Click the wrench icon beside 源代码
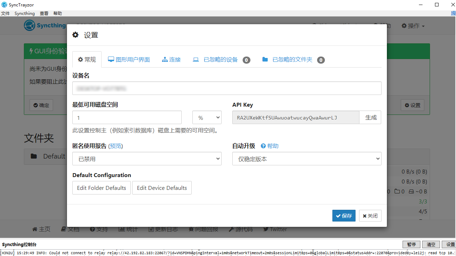This screenshot has width=456, height=256. 232,229
